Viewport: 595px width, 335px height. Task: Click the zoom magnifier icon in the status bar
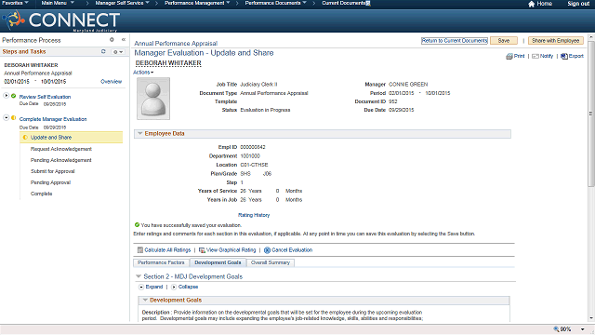(x=556, y=328)
